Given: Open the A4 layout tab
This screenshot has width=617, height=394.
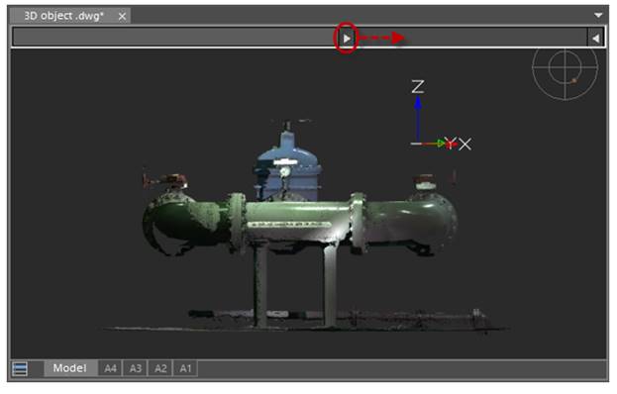Looking at the screenshot, I should point(110,368).
